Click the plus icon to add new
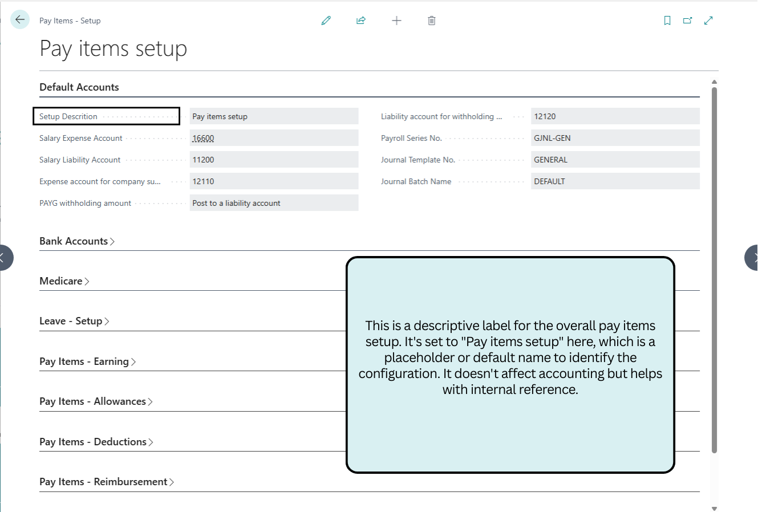The image size is (758, 512). pyautogui.click(x=396, y=21)
